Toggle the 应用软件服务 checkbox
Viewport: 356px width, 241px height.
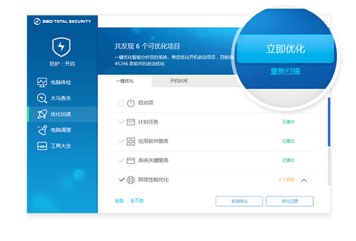[121, 141]
